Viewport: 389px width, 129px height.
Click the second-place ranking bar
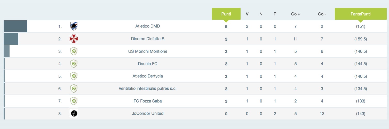(11, 39)
